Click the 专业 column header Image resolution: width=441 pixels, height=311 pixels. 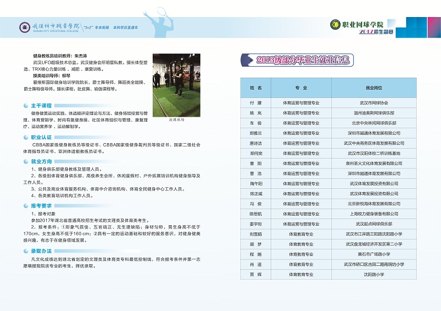[301, 88]
